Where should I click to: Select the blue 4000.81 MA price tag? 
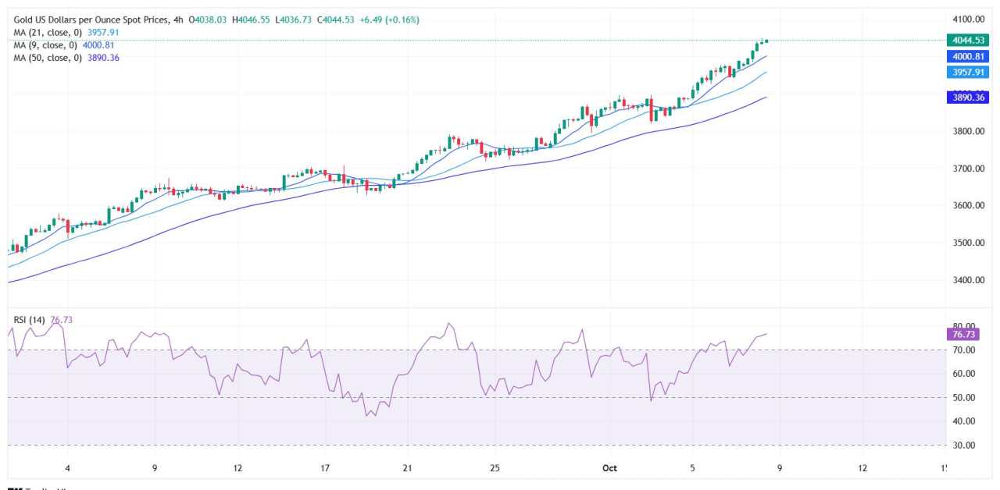[x=968, y=56]
